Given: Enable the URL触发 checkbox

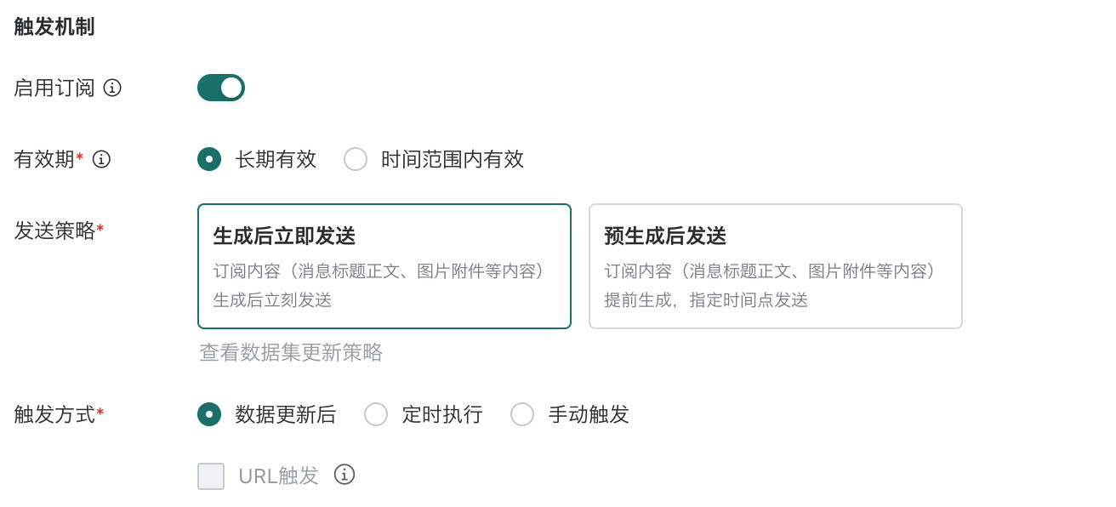Looking at the screenshot, I should (211, 476).
